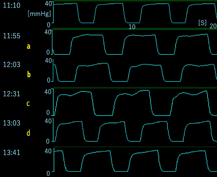
Task: Click the yellow 'c' waveform marker
Action: [28, 103]
